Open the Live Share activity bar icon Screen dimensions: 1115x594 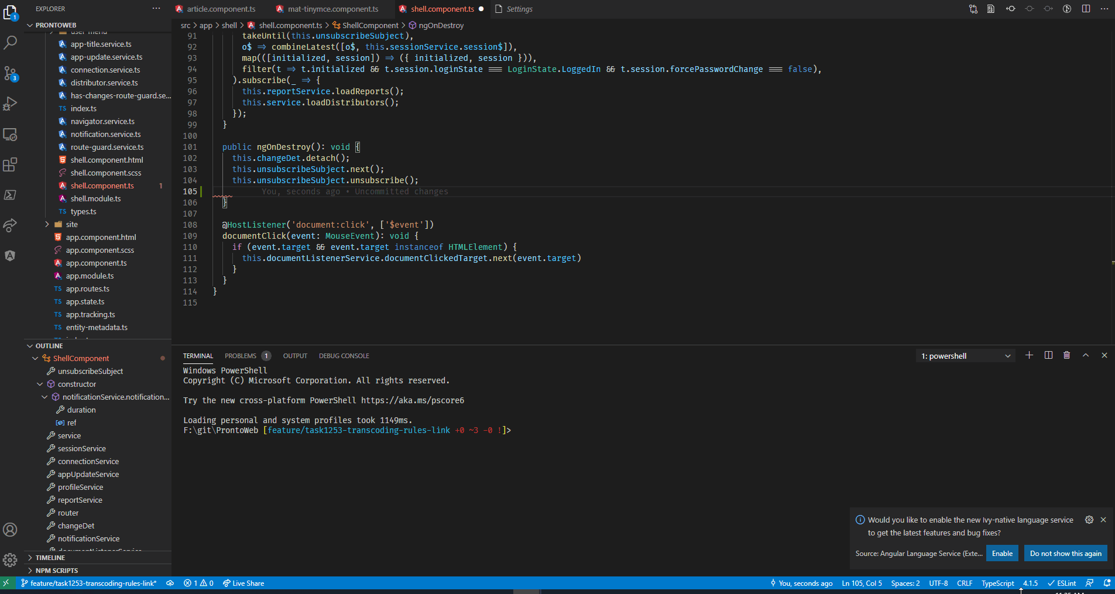pos(10,225)
